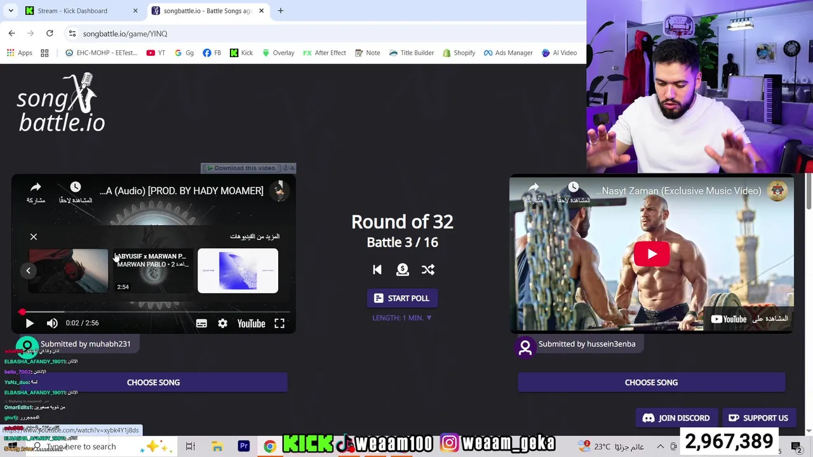
Task: Click the Join Discord button
Action: pyautogui.click(x=676, y=418)
